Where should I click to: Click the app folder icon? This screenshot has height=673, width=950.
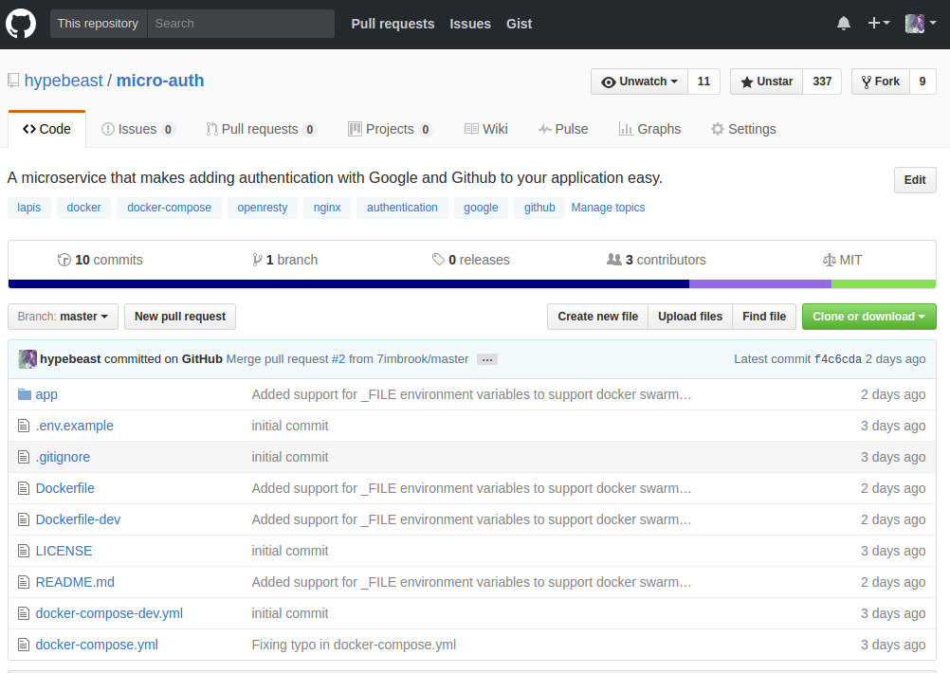pos(25,394)
